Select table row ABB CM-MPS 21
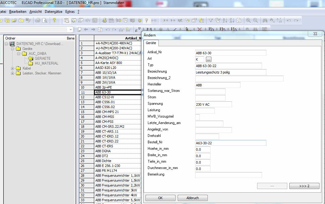Viewport: 325px width, 204px height. click(118, 112)
